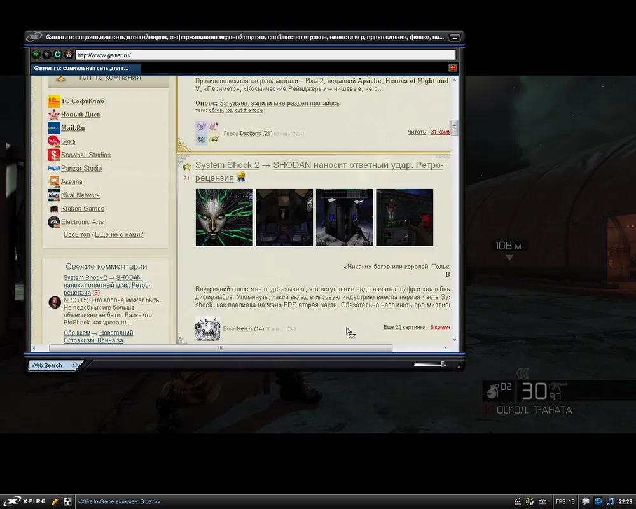Open the Xfire chat bubble icon
This screenshot has height=509, width=636.
pos(586,501)
